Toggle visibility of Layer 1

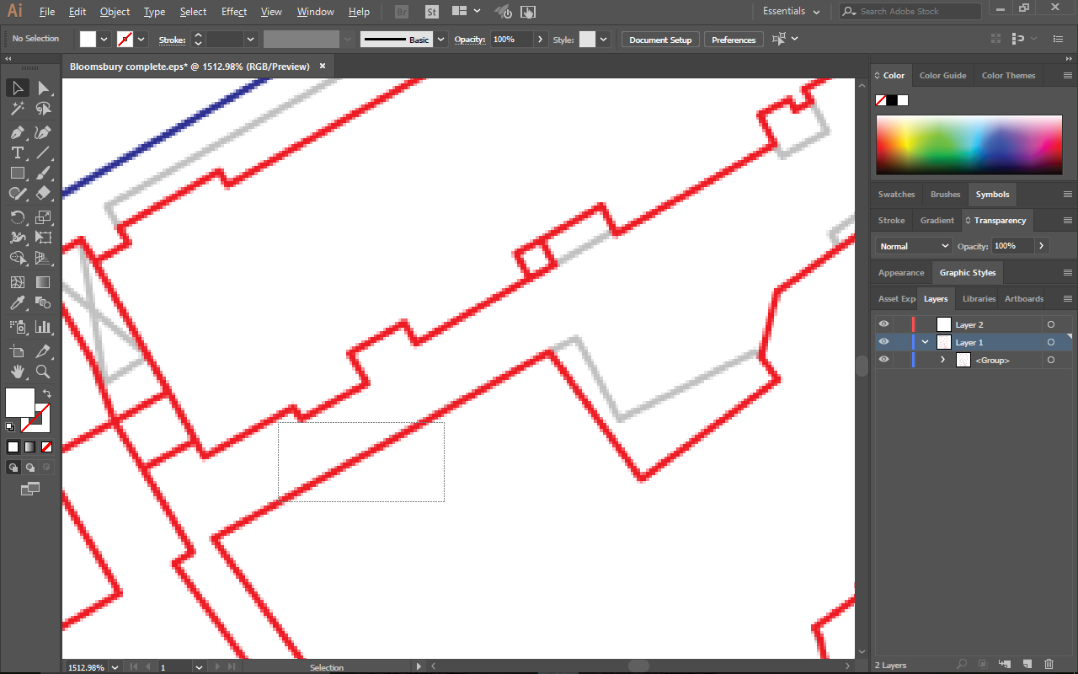[x=883, y=342]
